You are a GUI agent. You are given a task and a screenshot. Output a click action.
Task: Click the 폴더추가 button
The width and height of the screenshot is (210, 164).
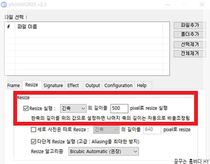tap(190, 34)
